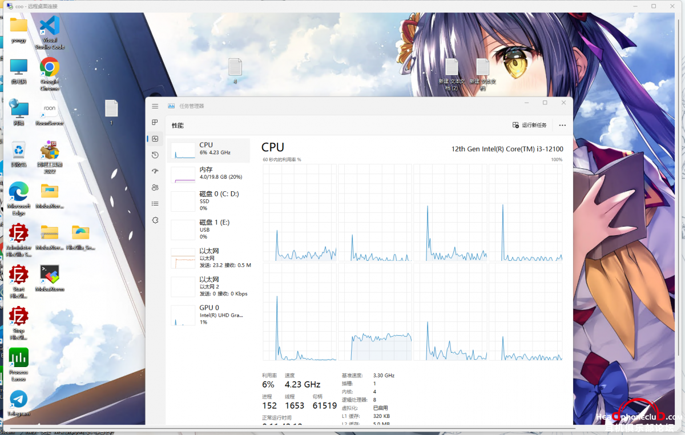Click the virtualization status 已启用

coord(380,408)
